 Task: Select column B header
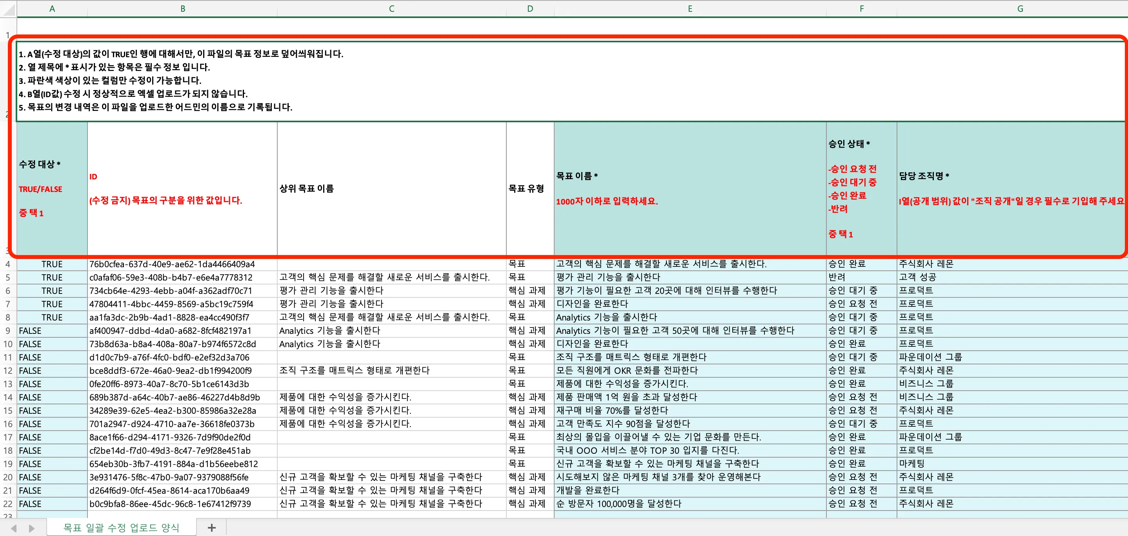tap(183, 9)
